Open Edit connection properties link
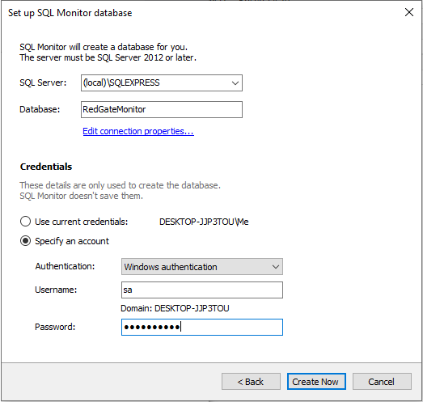Viewport: 423px width, 402px height. (138, 131)
